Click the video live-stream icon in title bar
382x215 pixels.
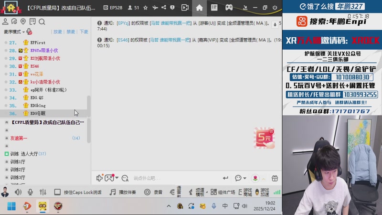point(185,8)
